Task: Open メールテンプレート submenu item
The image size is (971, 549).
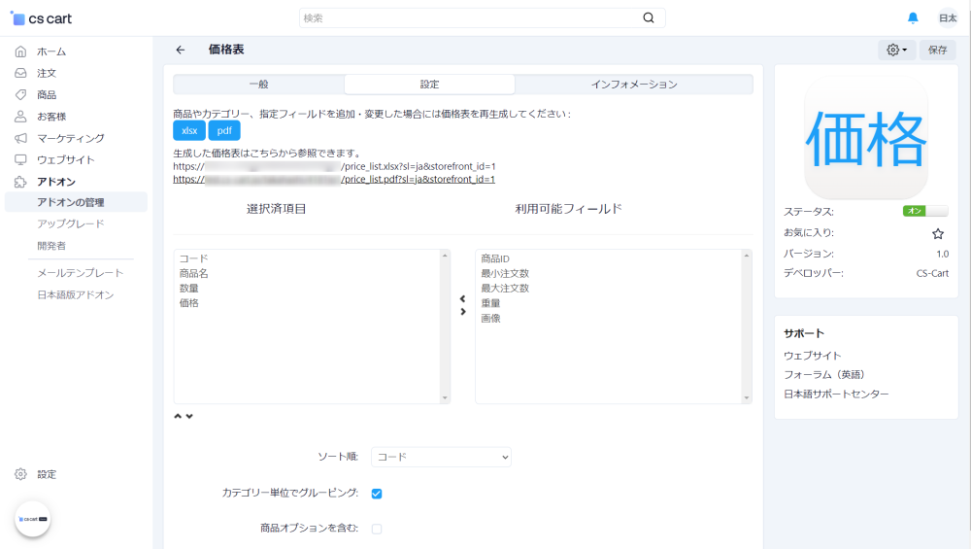Action: (80, 273)
